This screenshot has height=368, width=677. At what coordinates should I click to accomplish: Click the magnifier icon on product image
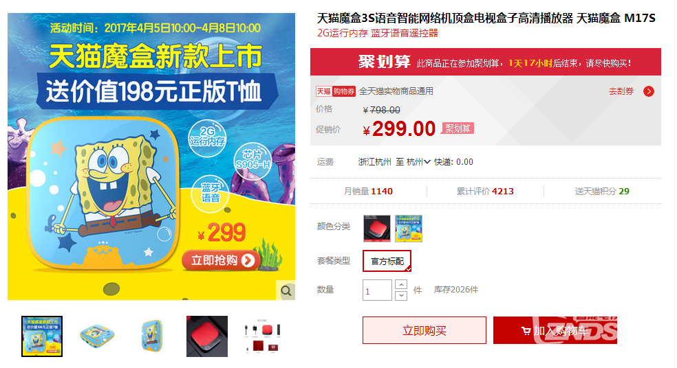point(286,291)
